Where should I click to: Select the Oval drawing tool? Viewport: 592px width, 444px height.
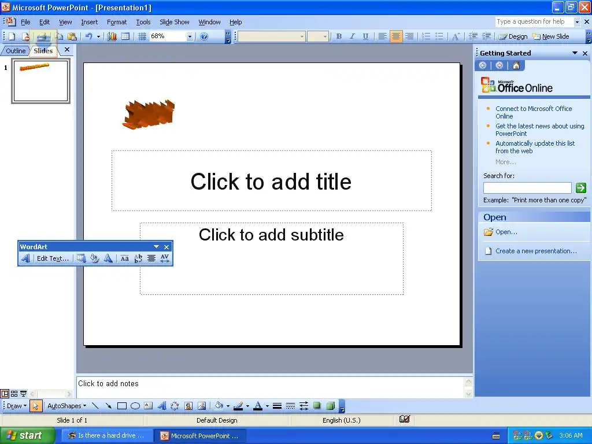pyautogui.click(x=135, y=406)
